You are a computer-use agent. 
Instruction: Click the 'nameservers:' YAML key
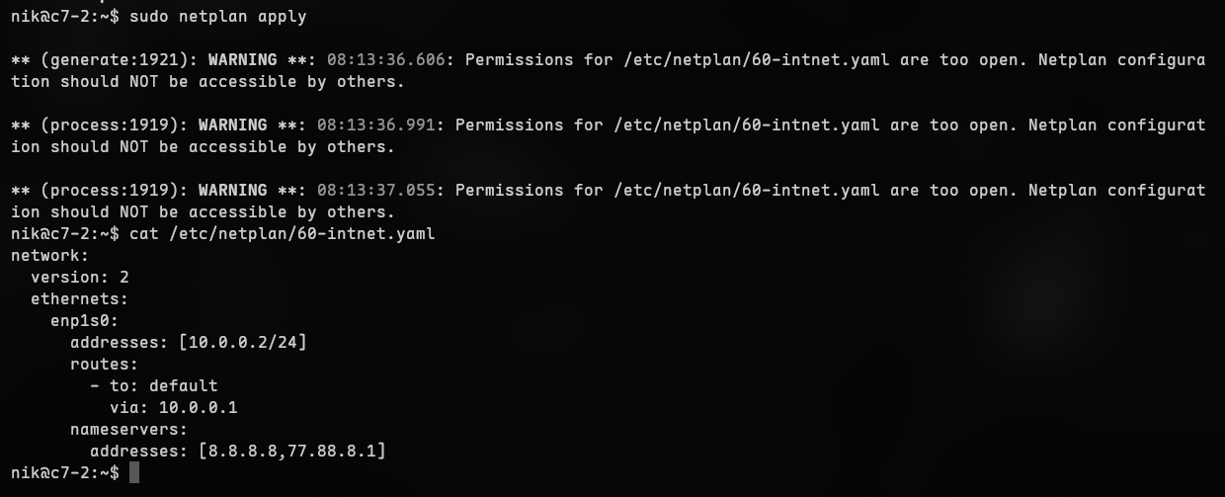[x=128, y=430]
